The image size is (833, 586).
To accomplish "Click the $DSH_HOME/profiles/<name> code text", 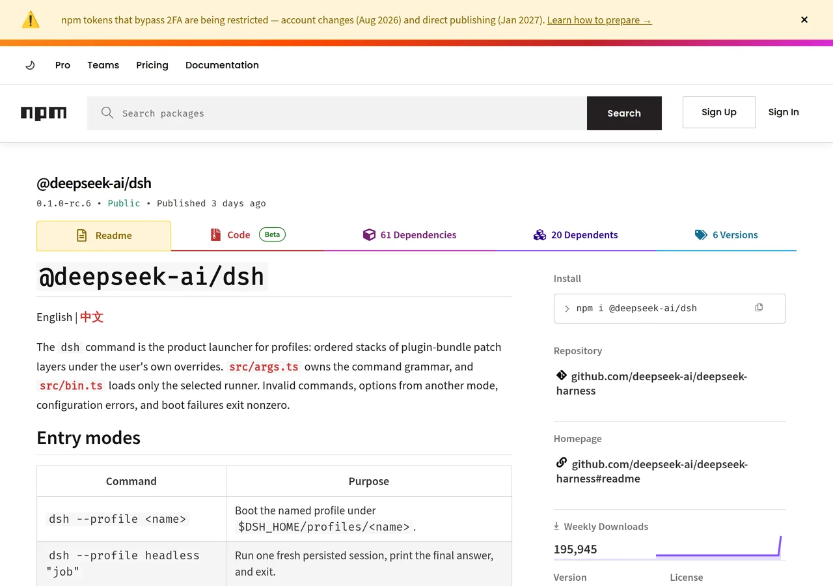I will pos(324,527).
